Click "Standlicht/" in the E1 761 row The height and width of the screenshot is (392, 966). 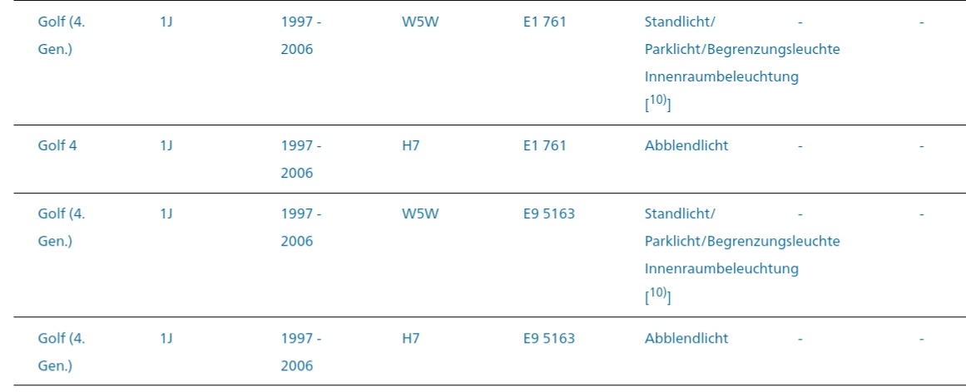tap(679, 22)
